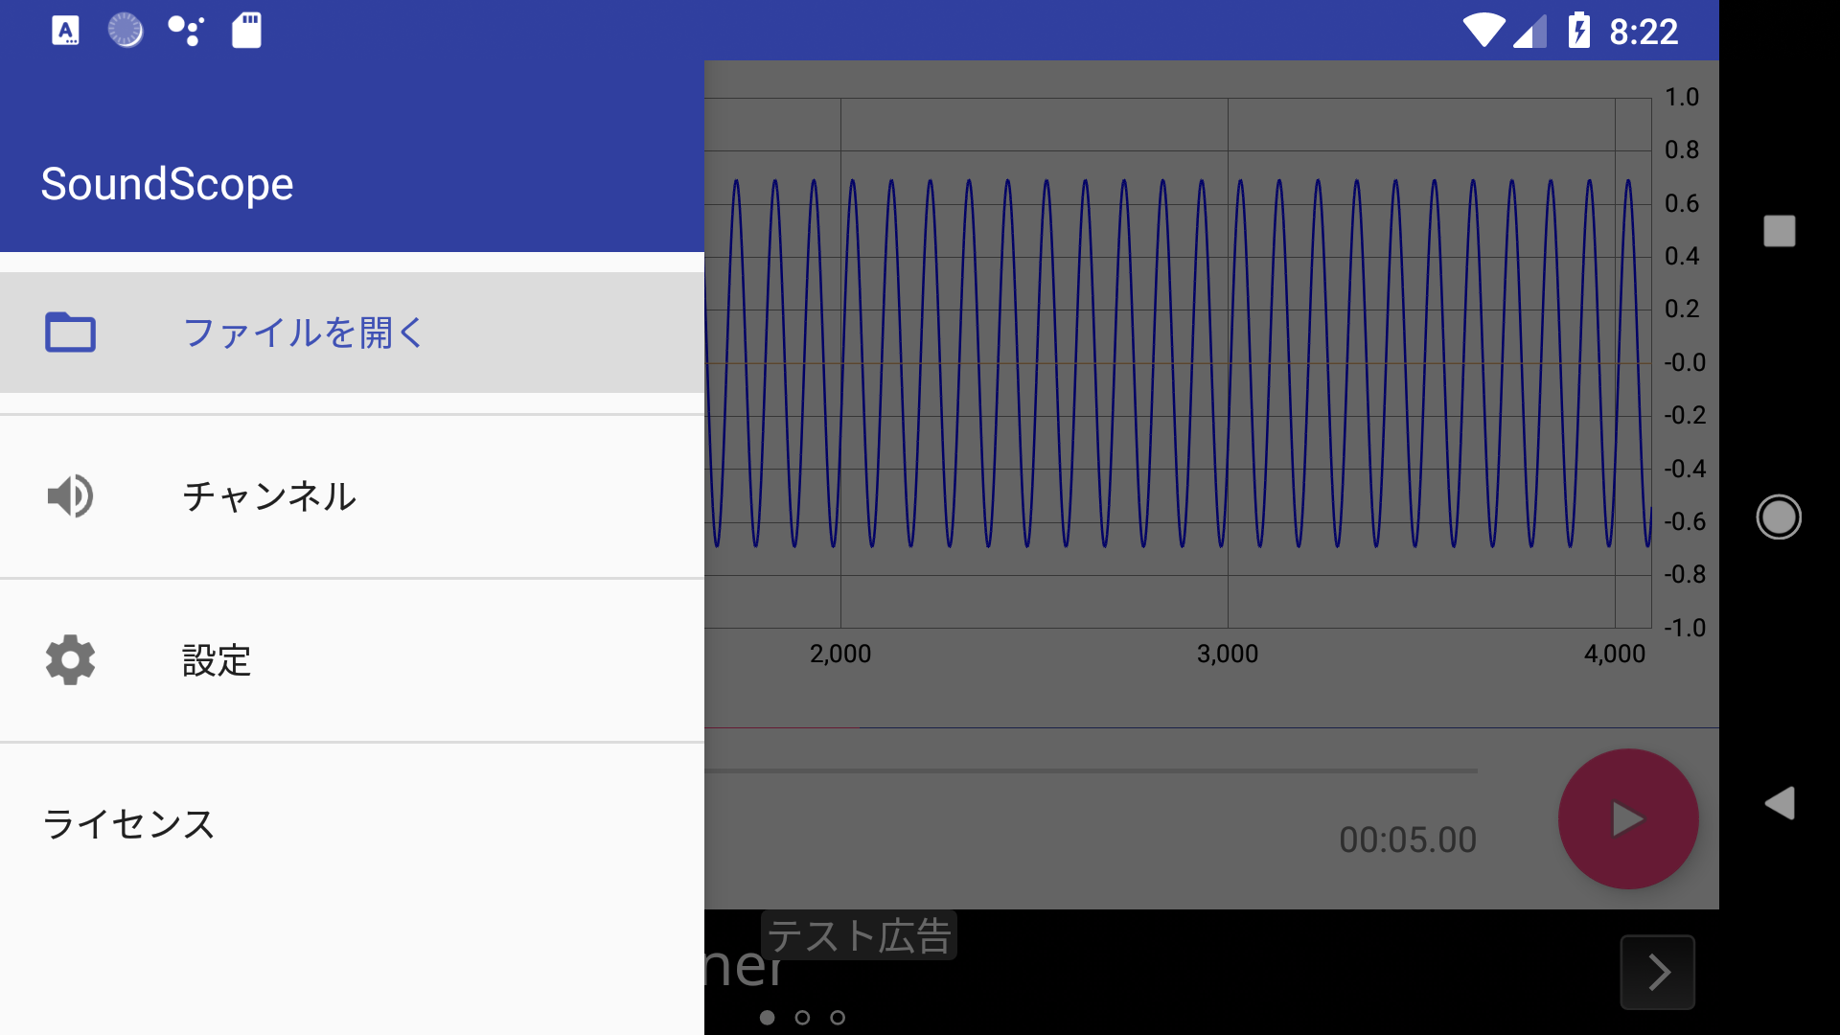Click the SoundScope drawer header title
This screenshot has height=1035, width=1840.
click(x=167, y=184)
